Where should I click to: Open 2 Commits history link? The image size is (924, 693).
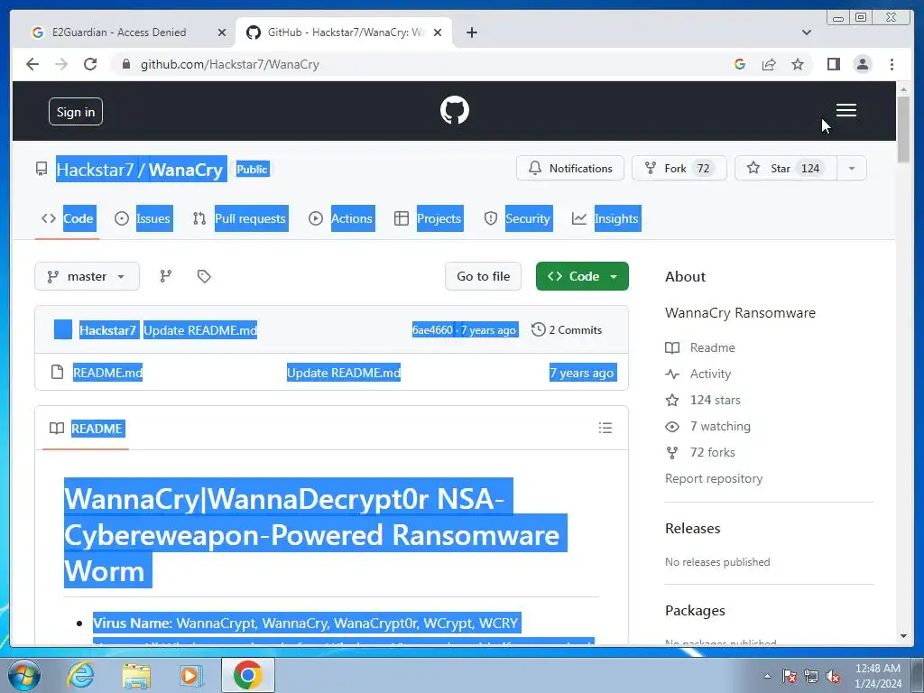567,330
